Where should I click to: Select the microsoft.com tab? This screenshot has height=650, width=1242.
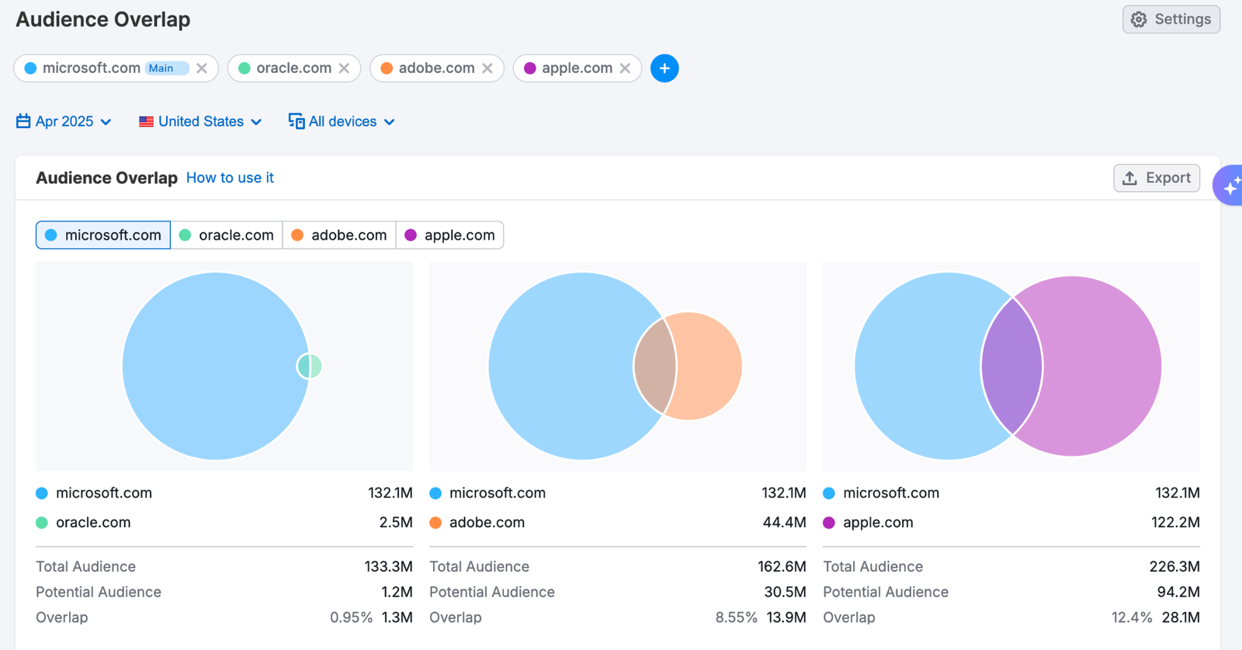pyautogui.click(x=103, y=235)
